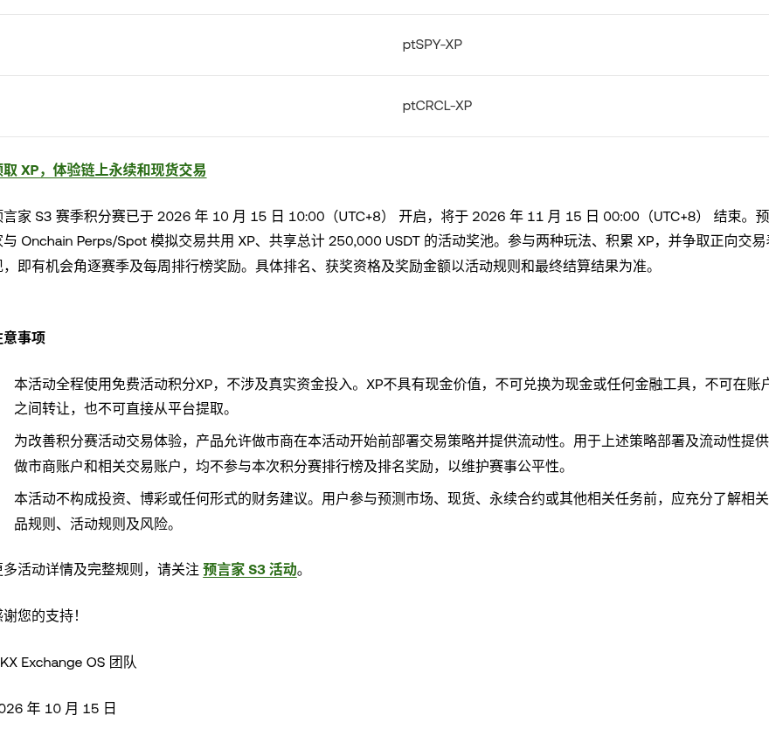
Task: Click the paragraph starting 为改善积分赛活动交易体验
Action: 391,453
